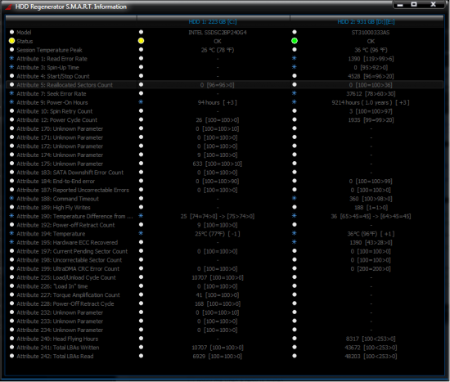Screen dimensions: 450x382
Task: Click the blue star icon beside Attribute 195 Hardware ECC Recovered
Action: tap(11, 242)
